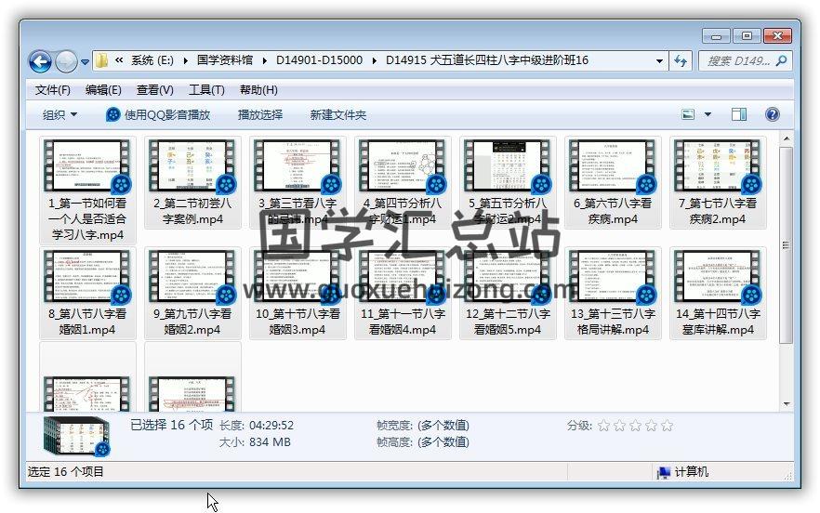Select video 14_第十四节八字墓库讲解.mp4
The height and width of the screenshot is (513, 820).
tap(718, 294)
